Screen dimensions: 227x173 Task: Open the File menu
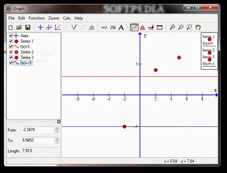pyautogui.click(x=11, y=18)
